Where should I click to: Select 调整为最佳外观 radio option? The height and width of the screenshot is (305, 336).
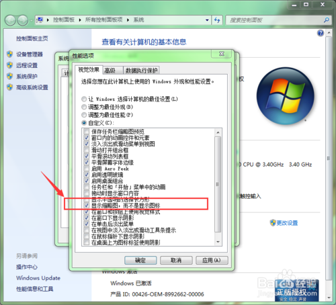click(x=84, y=107)
